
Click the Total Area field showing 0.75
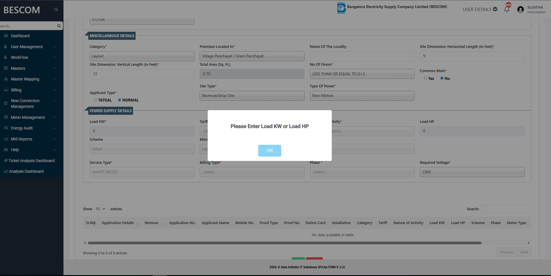click(x=252, y=74)
